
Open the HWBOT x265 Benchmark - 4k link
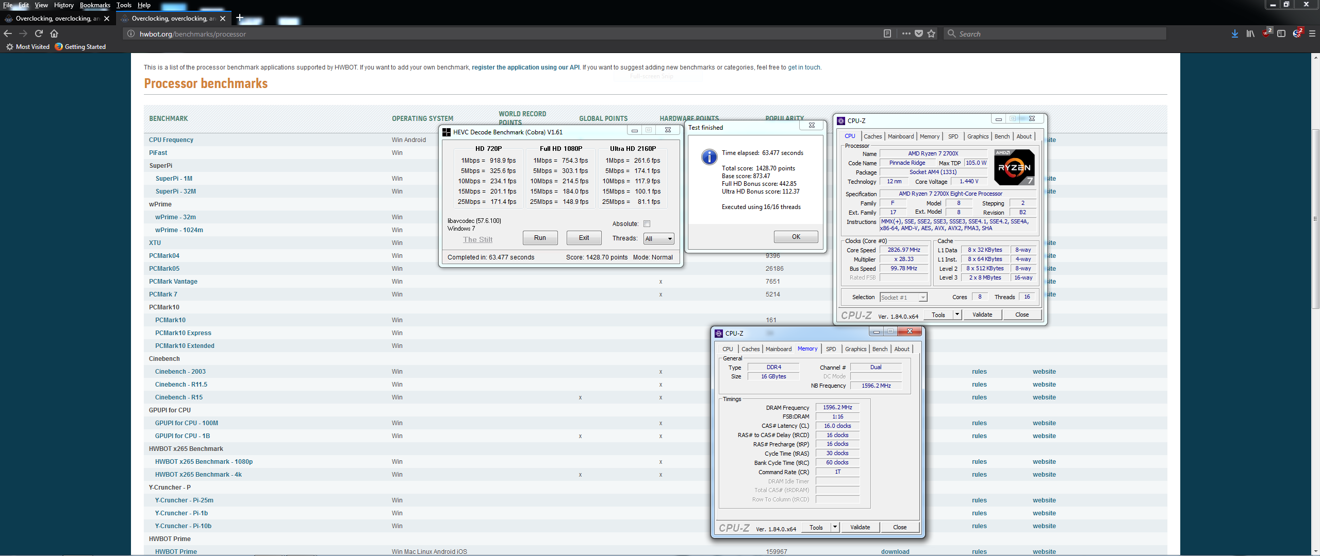[x=199, y=475]
